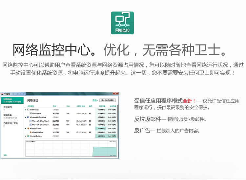Screen dimensions: 246x180
Task: Click the green 网络监控 network monitor icon
Action: coord(123,23)
